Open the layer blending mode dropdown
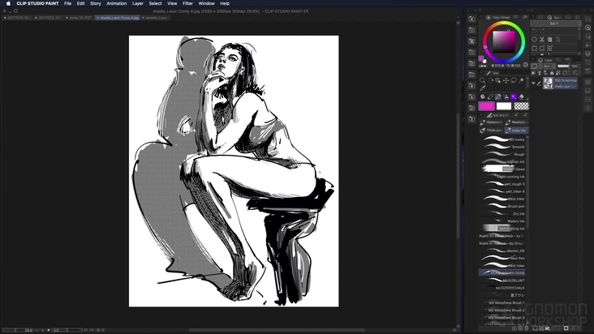The width and height of the screenshot is (594, 334). coord(549,66)
